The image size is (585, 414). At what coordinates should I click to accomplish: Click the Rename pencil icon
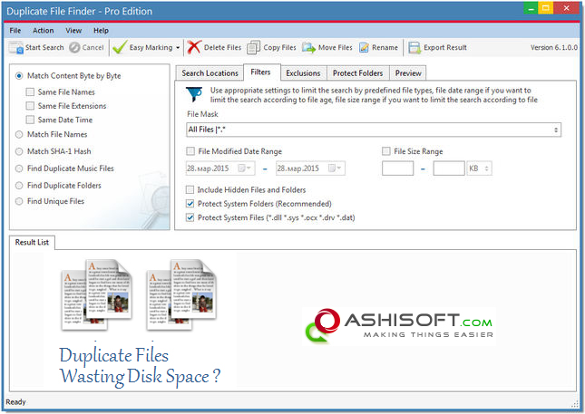pyautogui.click(x=364, y=48)
